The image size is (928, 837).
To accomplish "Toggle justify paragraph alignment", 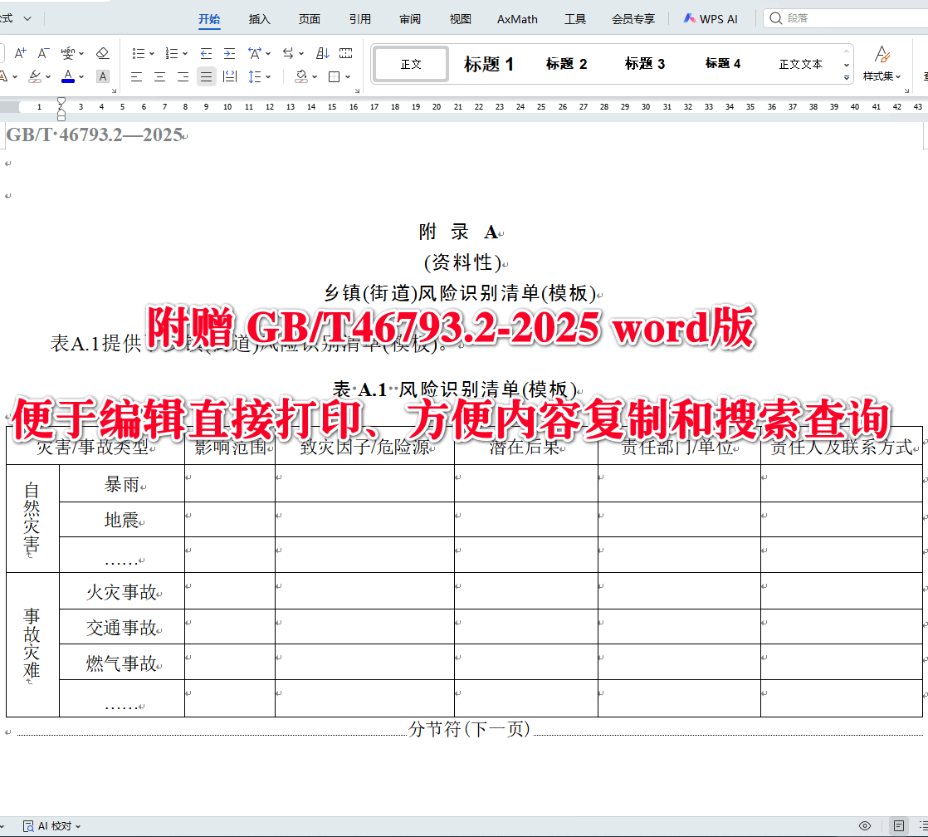I will (205, 77).
